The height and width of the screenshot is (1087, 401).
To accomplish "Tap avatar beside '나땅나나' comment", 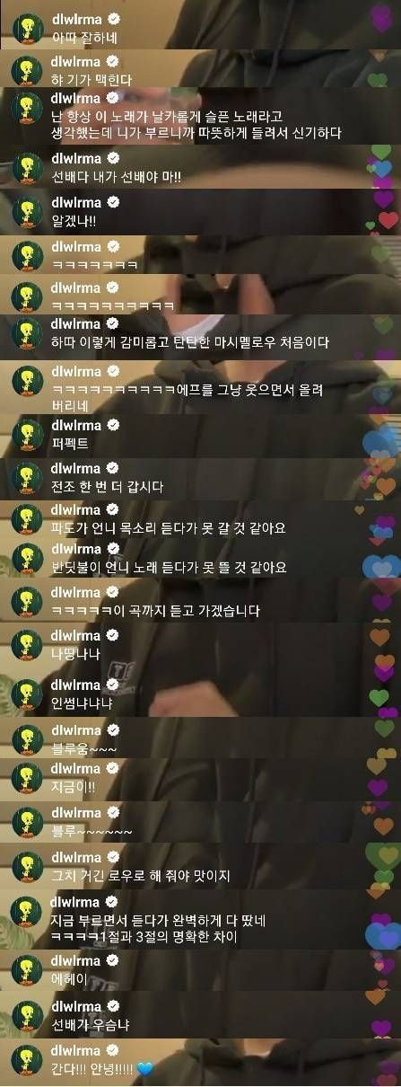I will tap(27, 645).
